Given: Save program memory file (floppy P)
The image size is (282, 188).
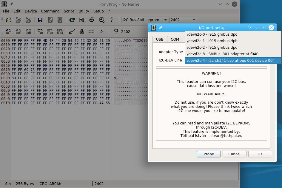Looking at the screenshot, I should 50,20.
